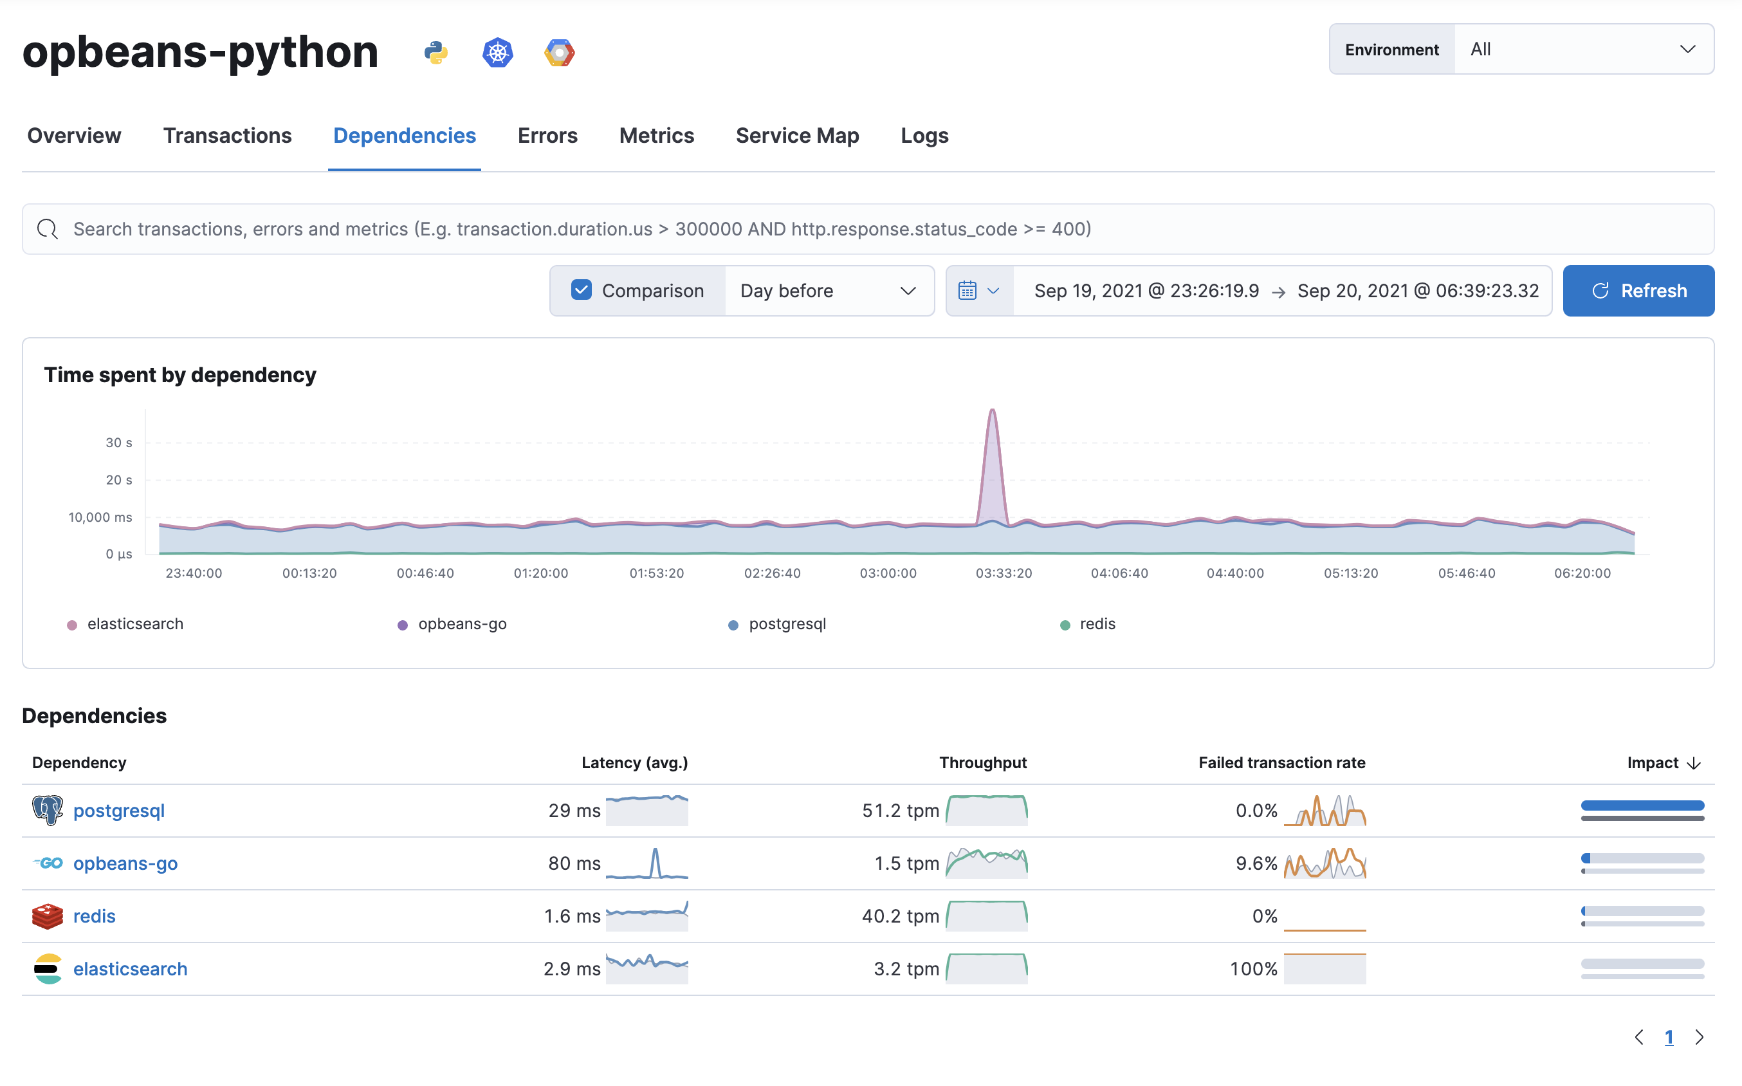Open the date range picker expander
The width and height of the screenshot is (1742, 1086).
tap(978, 289)
